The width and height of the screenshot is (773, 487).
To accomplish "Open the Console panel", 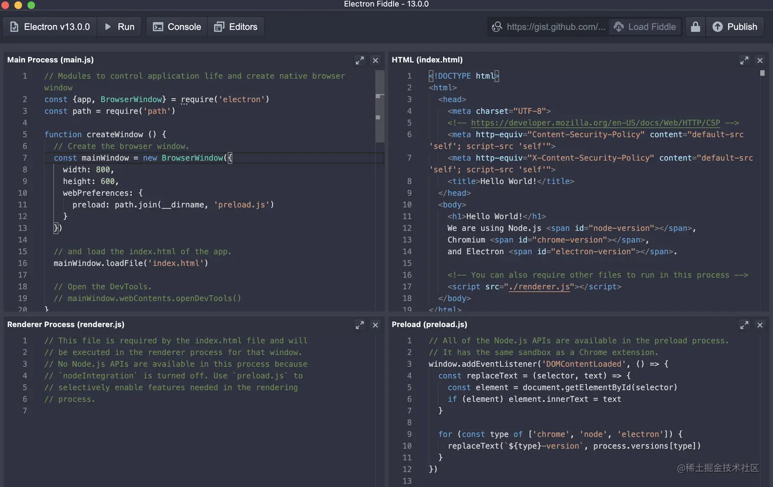I will tap(177, 27).
